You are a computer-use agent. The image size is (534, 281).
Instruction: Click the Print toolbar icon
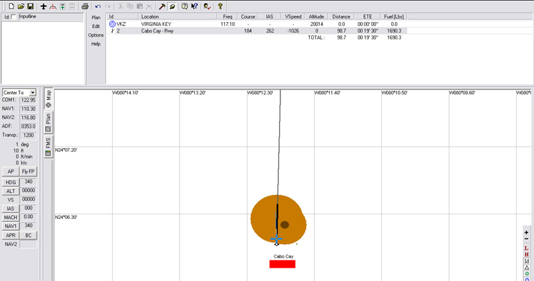pos(85,6)
